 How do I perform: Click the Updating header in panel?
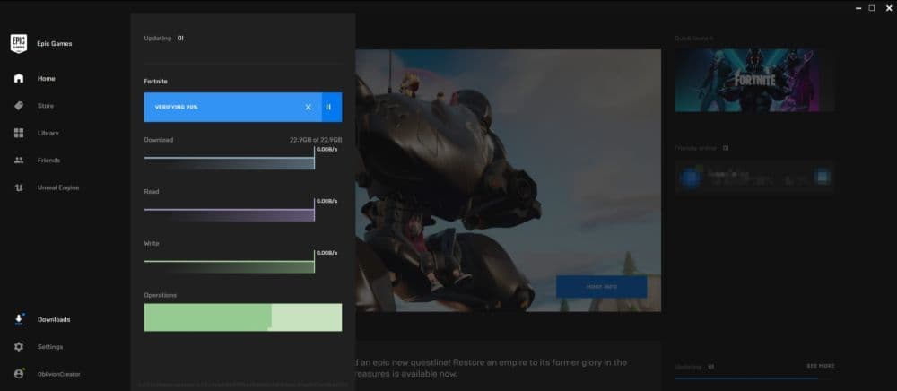pos(157,39)
